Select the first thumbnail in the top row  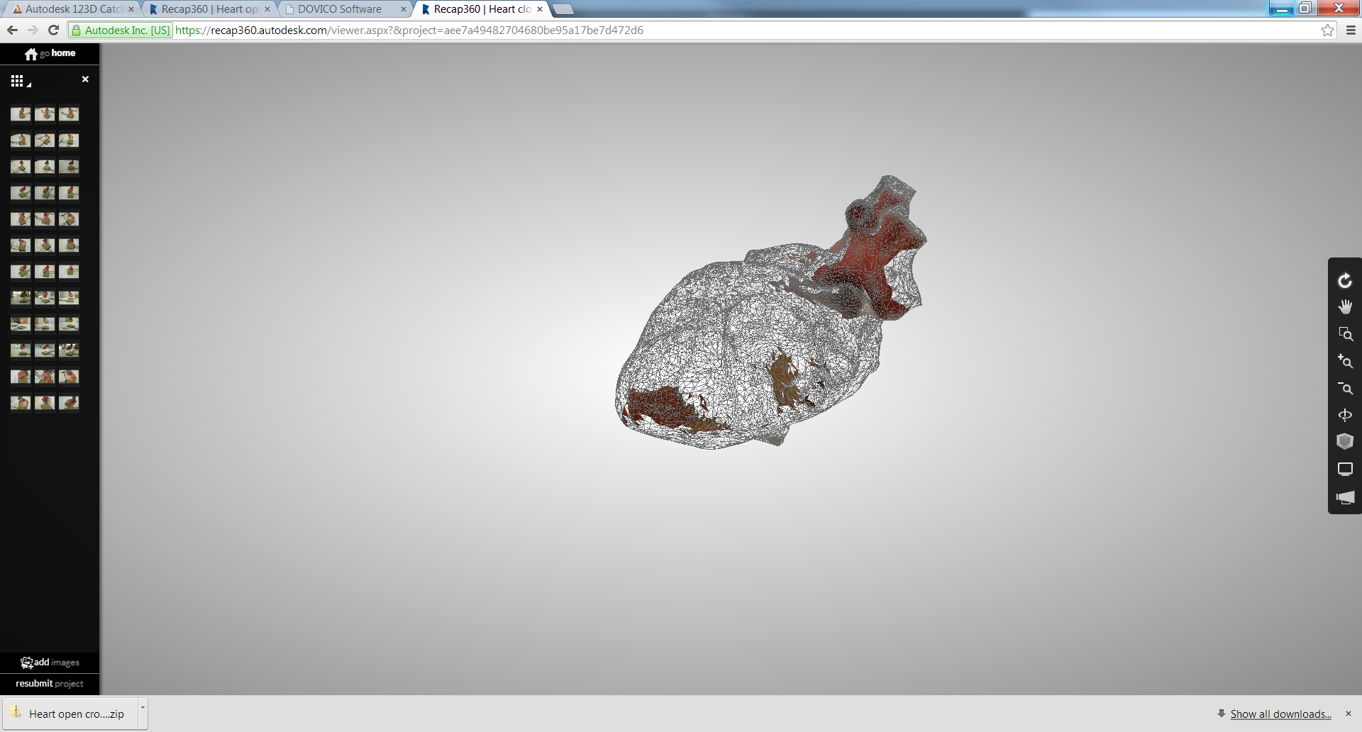(x=21, y=114)
